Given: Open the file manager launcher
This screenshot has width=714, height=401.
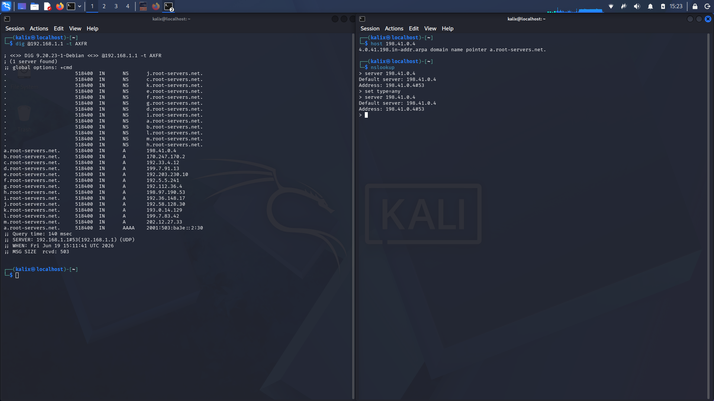Looking at the screenshot, I should 35,6.
